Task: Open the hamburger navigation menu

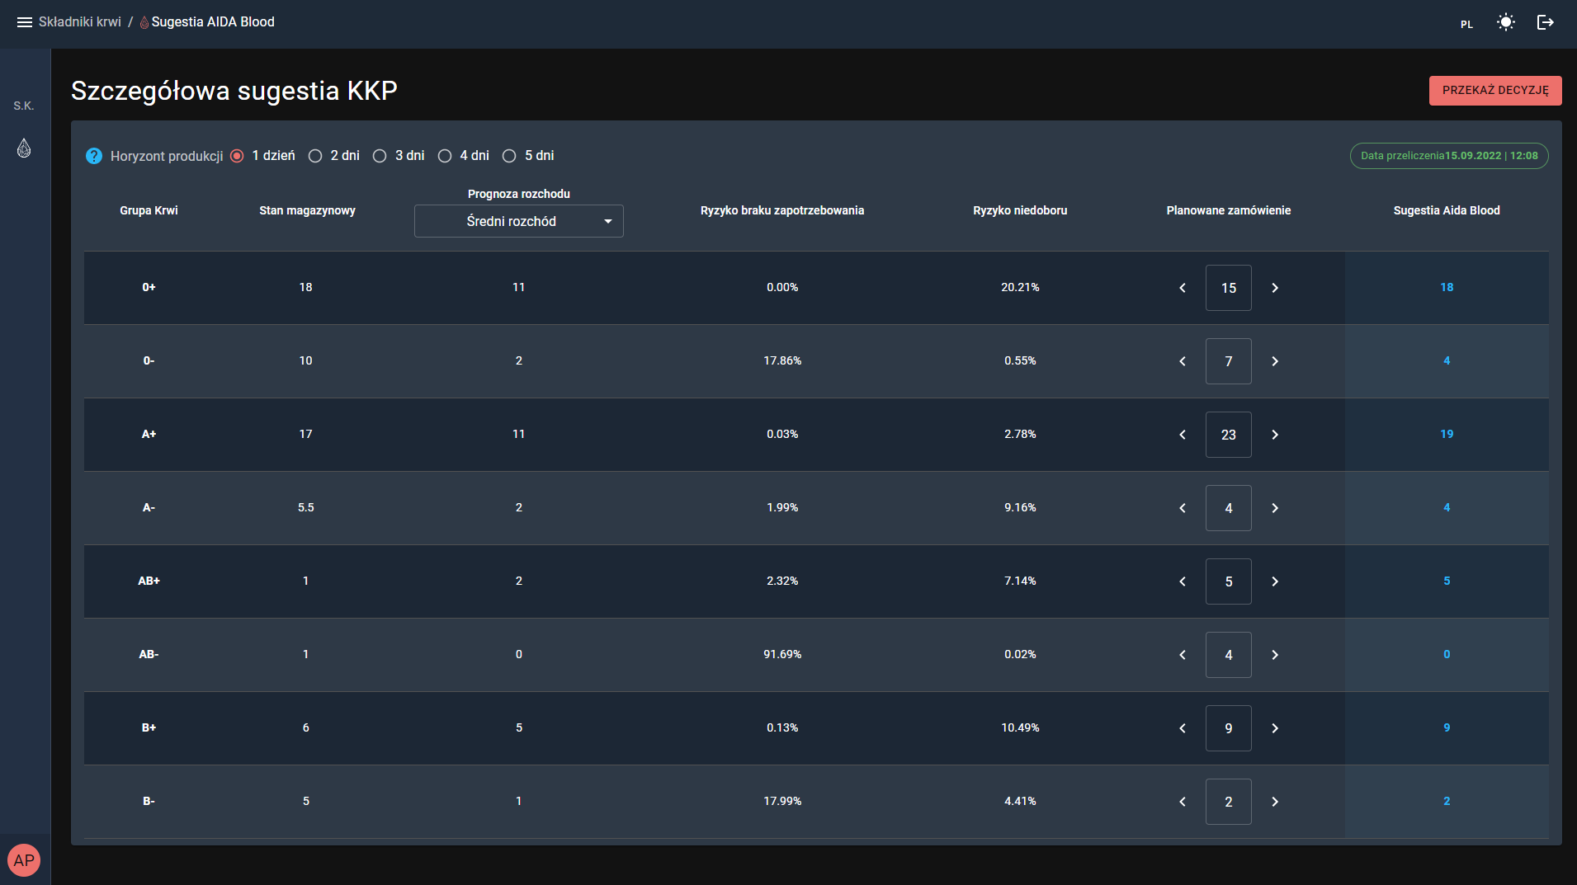Action: click(x=25, y=22)
